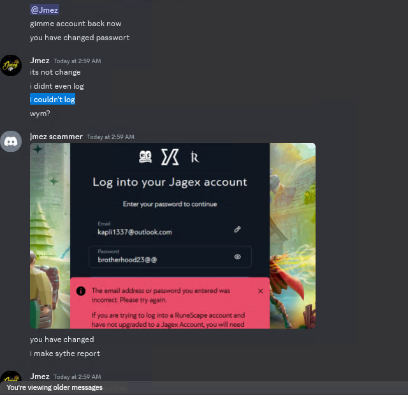Click the @Jmez mention tag
This screenshot has width=408, height=395.
click(45, 10)
